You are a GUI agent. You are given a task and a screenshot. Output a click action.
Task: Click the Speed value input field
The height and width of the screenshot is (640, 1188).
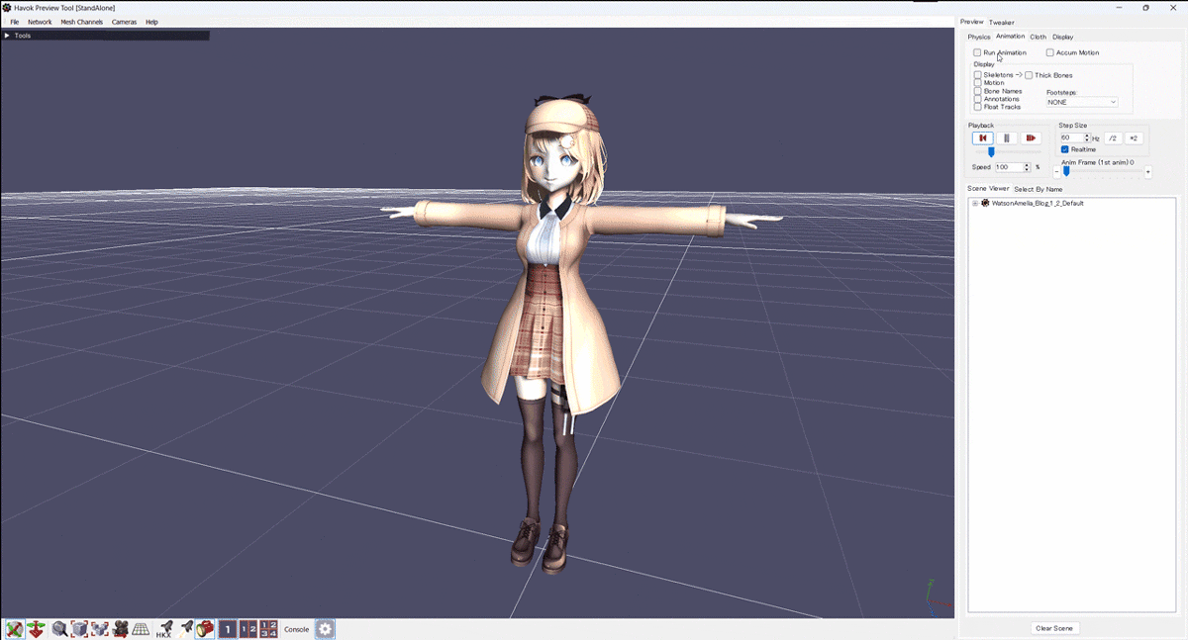(x=1008, y=167)
